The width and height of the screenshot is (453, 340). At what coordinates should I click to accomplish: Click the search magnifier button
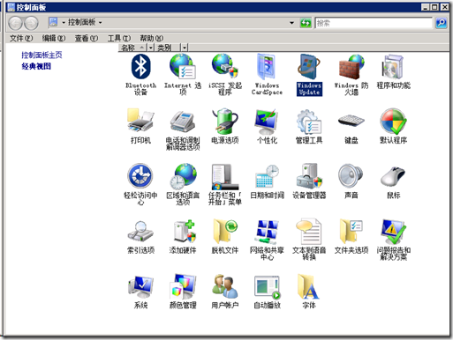click(x=441, y=23)
